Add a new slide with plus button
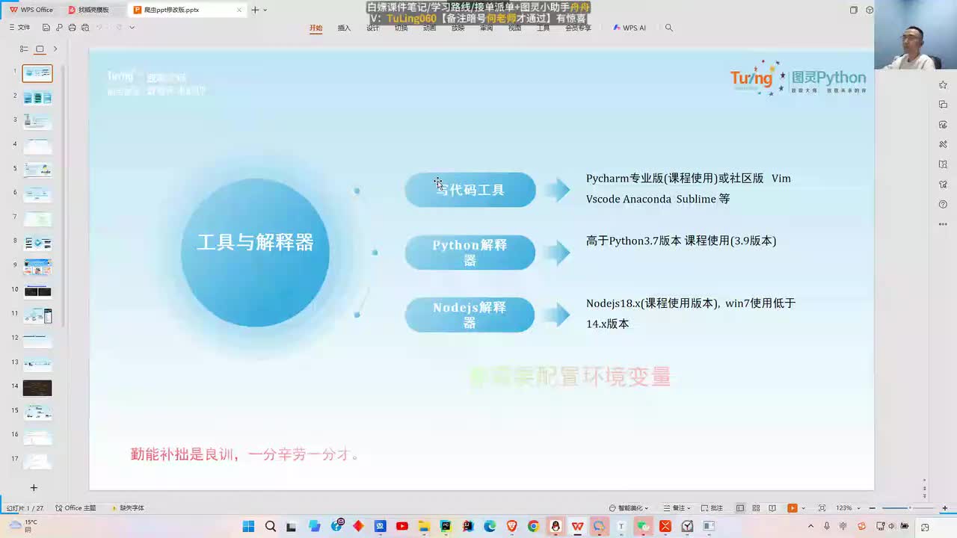Screen dimensions: 957x538 [34, 487]
